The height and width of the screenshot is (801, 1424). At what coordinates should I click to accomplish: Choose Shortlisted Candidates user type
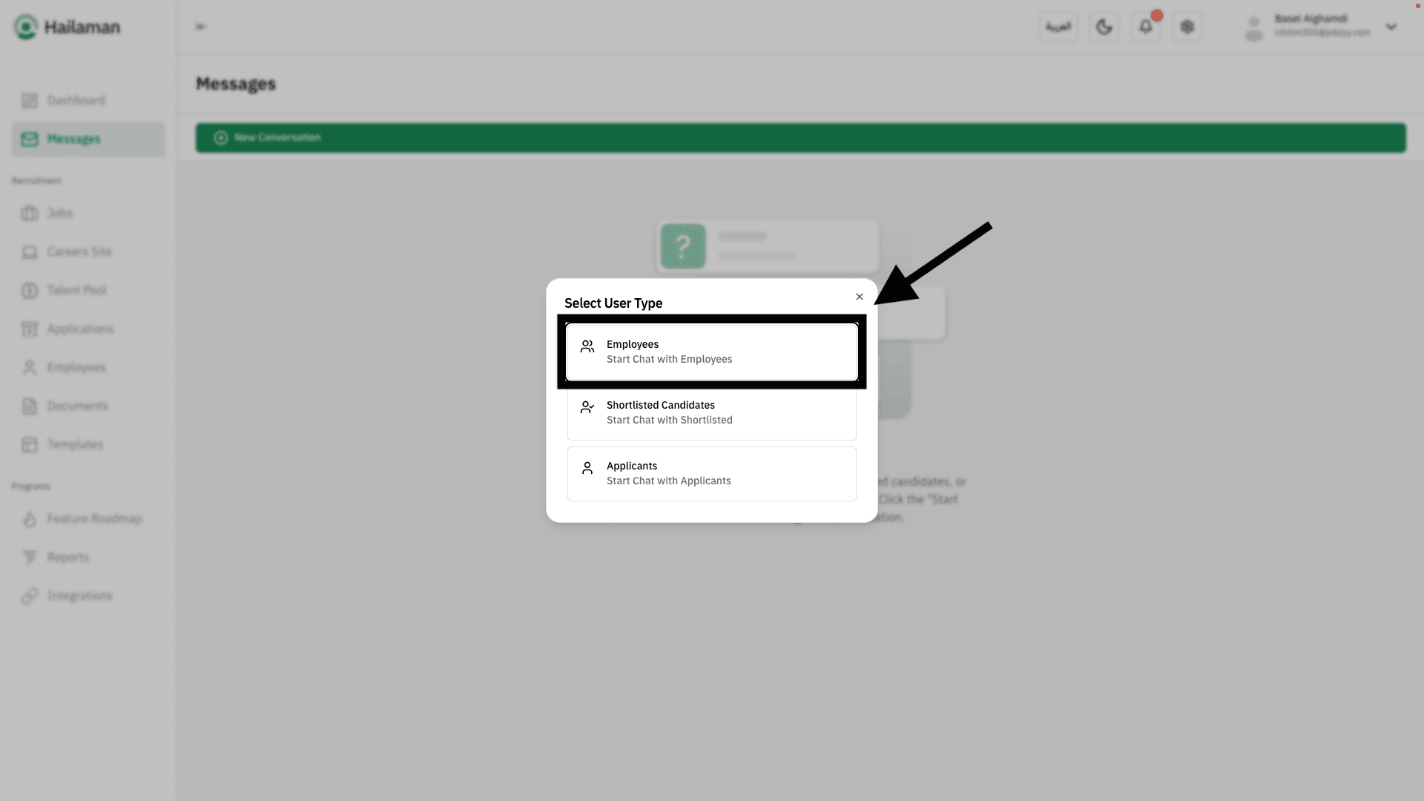[x=711, y=413]
